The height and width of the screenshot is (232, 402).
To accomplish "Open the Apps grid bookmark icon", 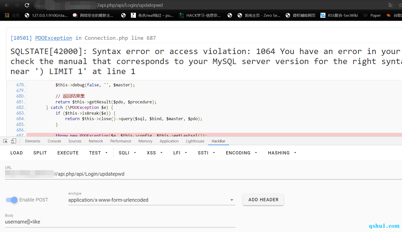I will point(7,15).
